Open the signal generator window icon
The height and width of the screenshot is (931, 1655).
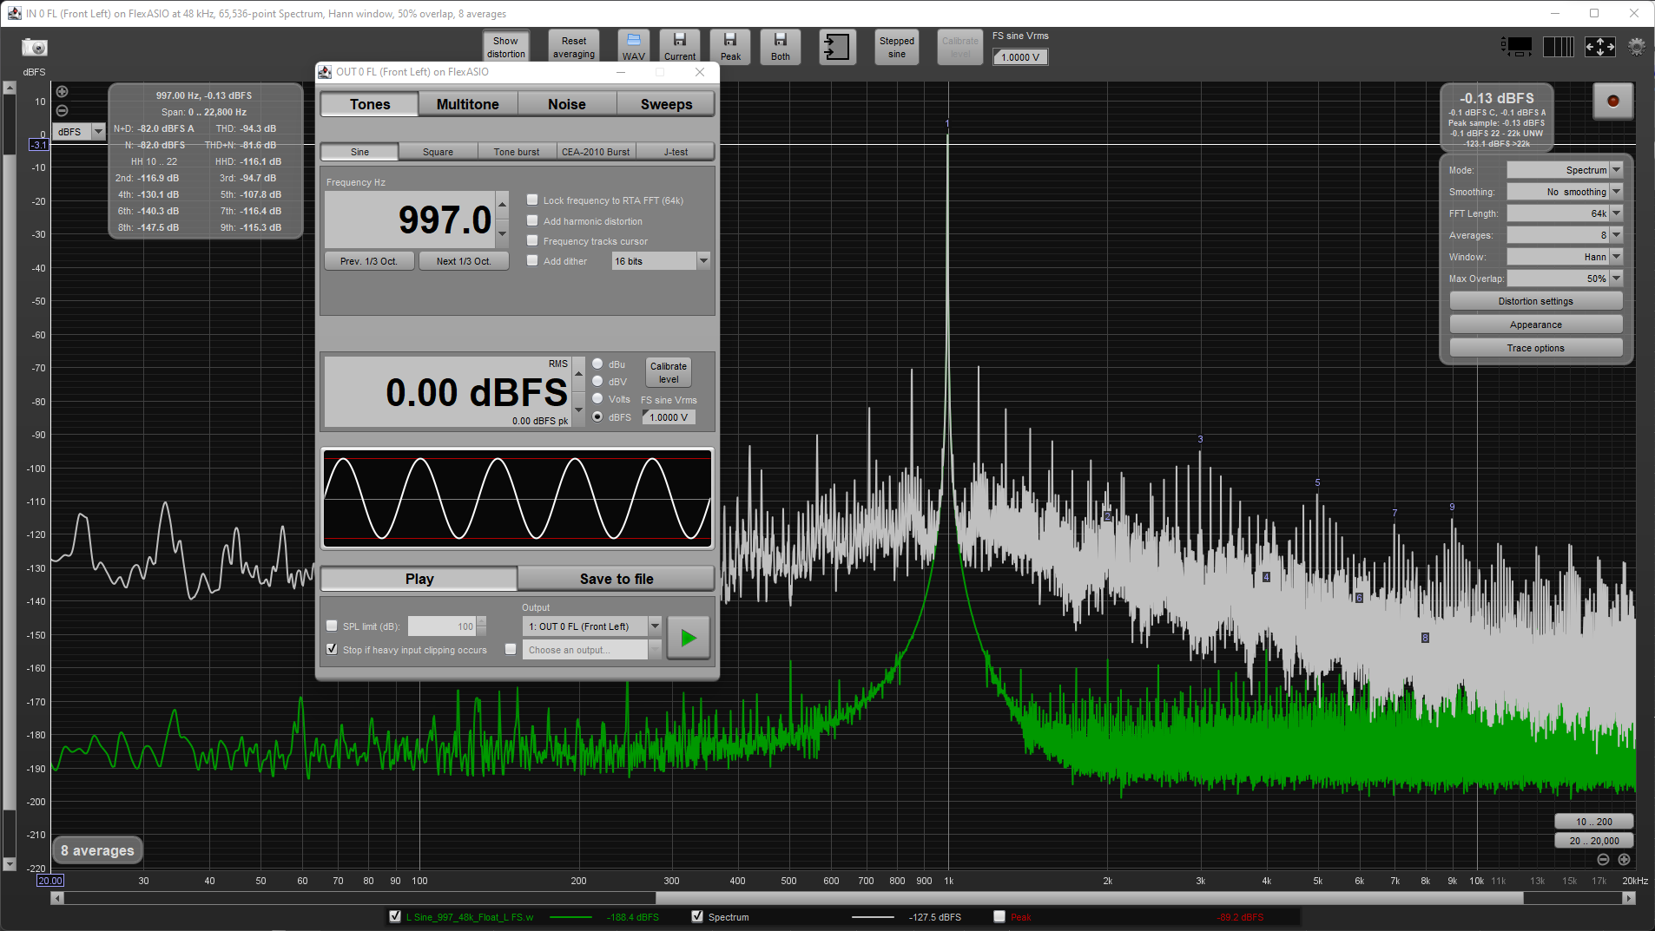point(837,47)
